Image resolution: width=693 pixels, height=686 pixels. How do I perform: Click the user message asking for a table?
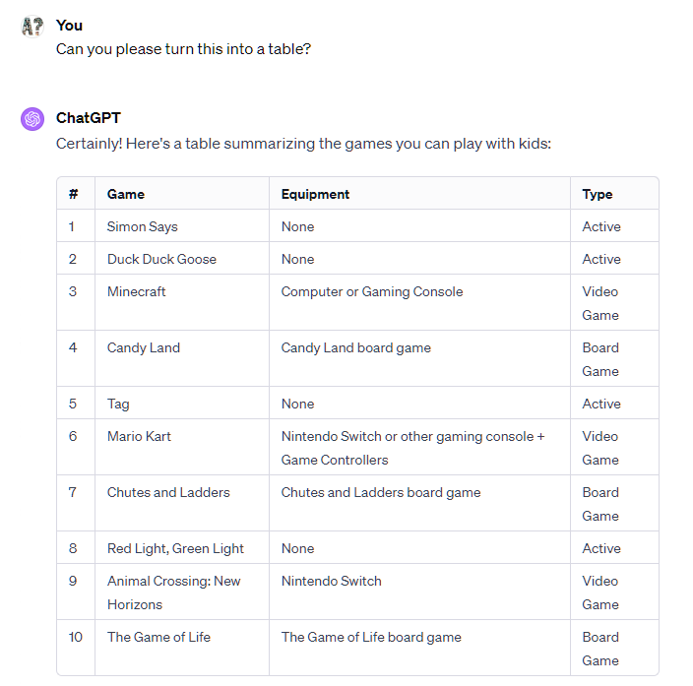coord(183,47)
